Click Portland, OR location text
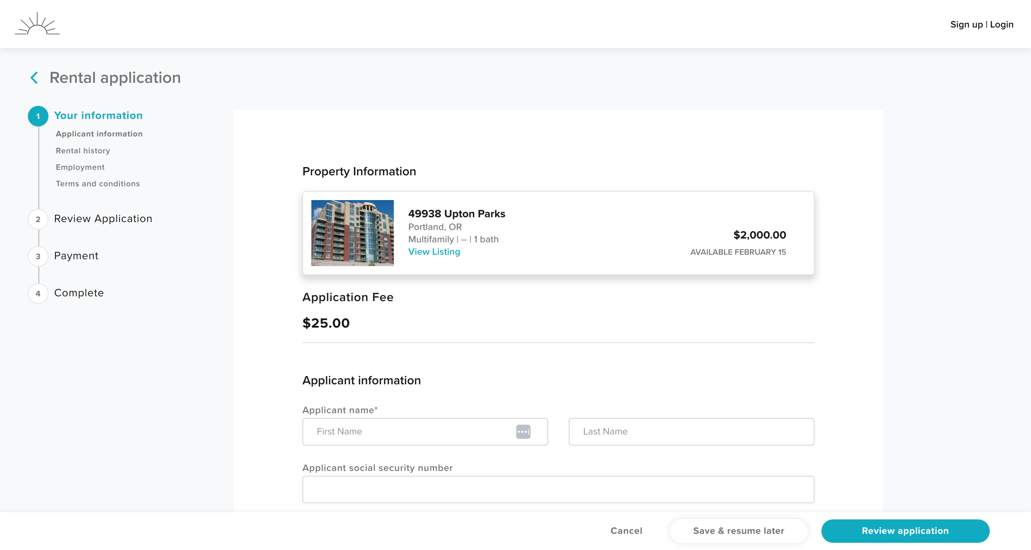Image resolution: width=1031 pixels, height=550 pixels. click(x=435, y=227)
